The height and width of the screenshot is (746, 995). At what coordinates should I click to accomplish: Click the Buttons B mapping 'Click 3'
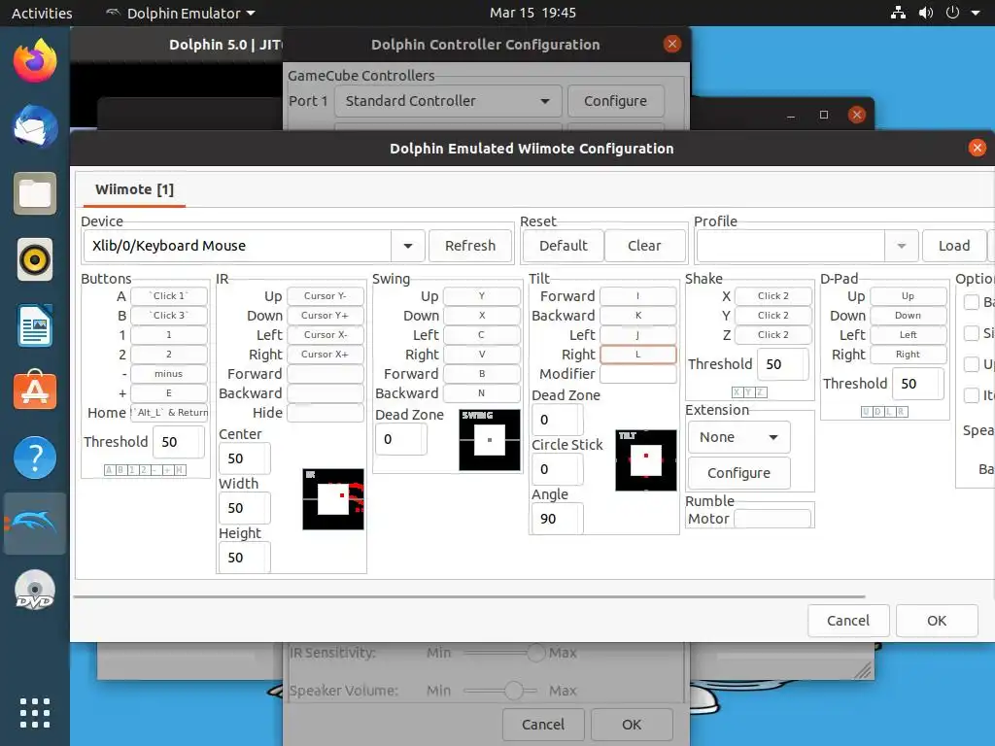[x=169, y=316]
